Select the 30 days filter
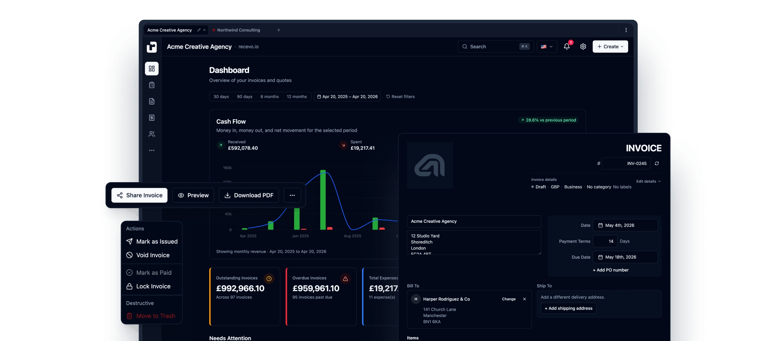776x341 pixels. [x=221, y=96]
